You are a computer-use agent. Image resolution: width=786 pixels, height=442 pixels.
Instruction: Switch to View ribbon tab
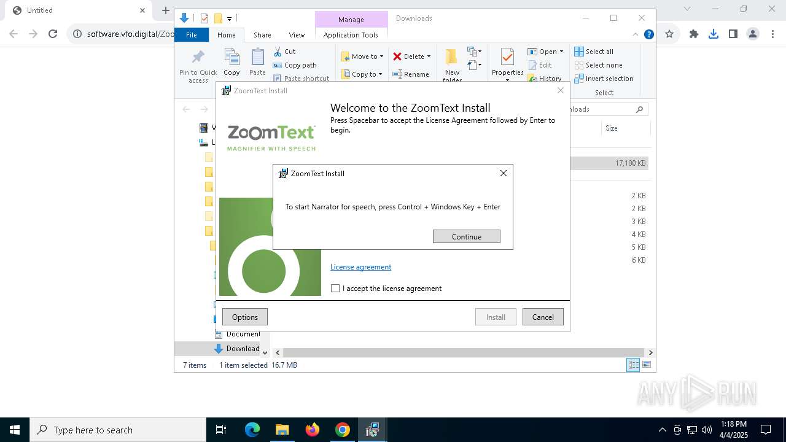(297, 35)
